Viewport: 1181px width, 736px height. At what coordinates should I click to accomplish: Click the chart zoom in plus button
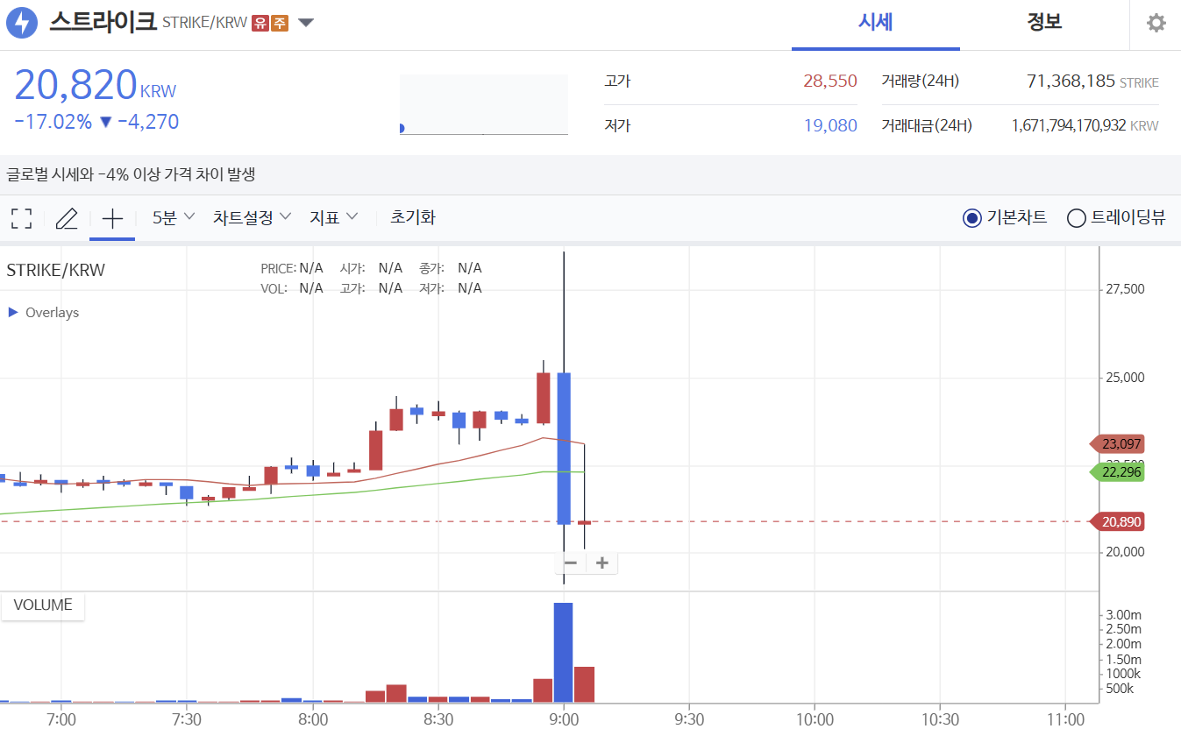point(602,563)
